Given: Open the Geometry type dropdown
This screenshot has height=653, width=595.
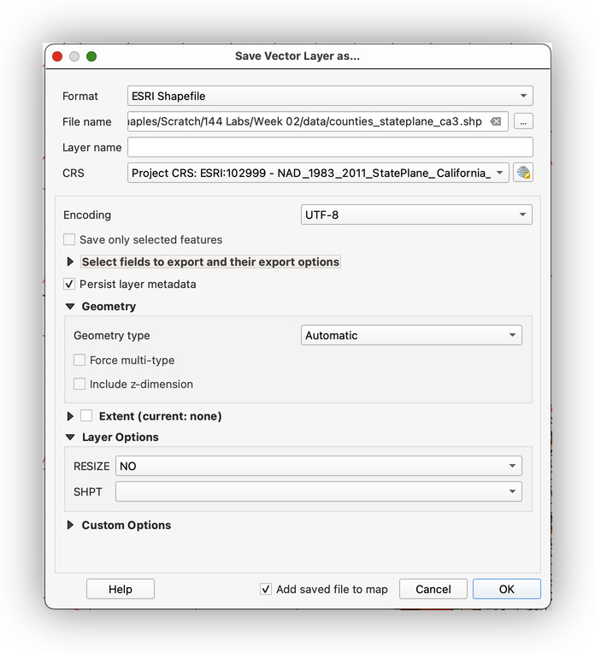Looking at the screenshot, I should 410,335.
